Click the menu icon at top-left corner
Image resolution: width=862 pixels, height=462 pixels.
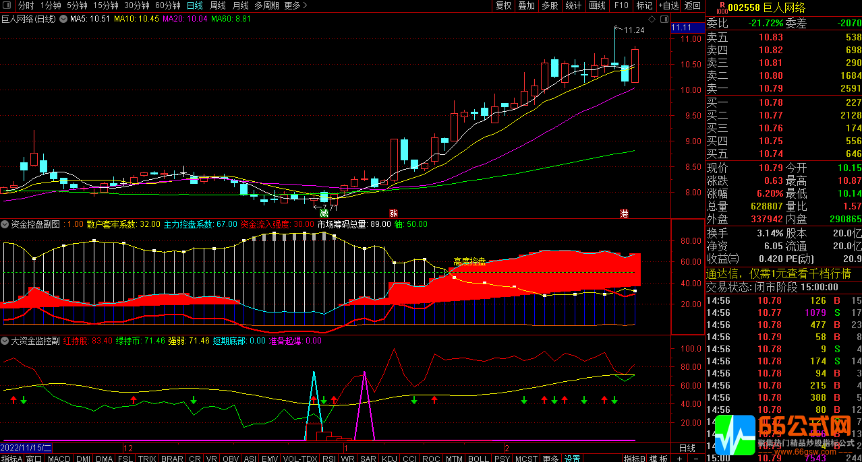tap(6, 5)
